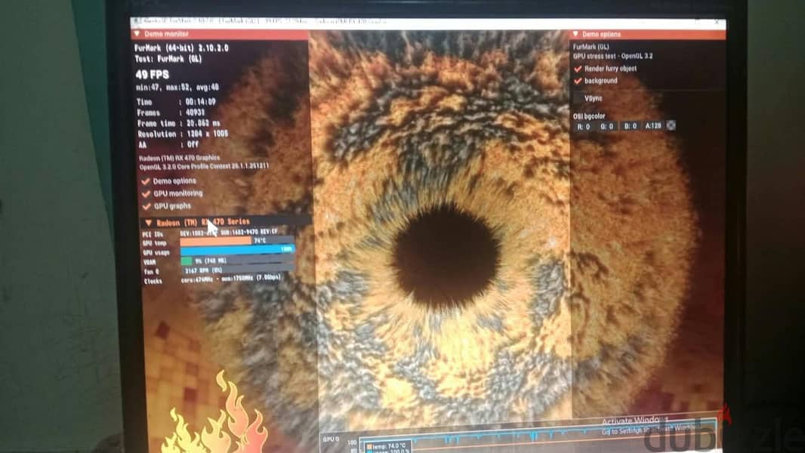Collapse the Demo options panel
805x453 pixels.
(x=575, y=34)
